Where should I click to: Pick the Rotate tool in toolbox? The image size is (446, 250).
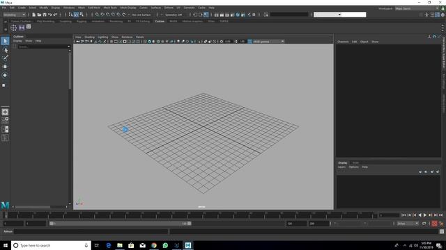(5, 75)
